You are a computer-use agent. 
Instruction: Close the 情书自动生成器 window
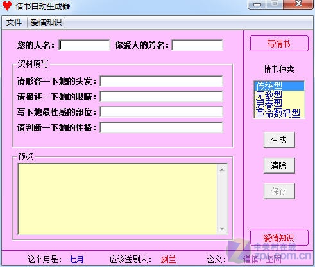pyautogui.click(x=298, y=5)
